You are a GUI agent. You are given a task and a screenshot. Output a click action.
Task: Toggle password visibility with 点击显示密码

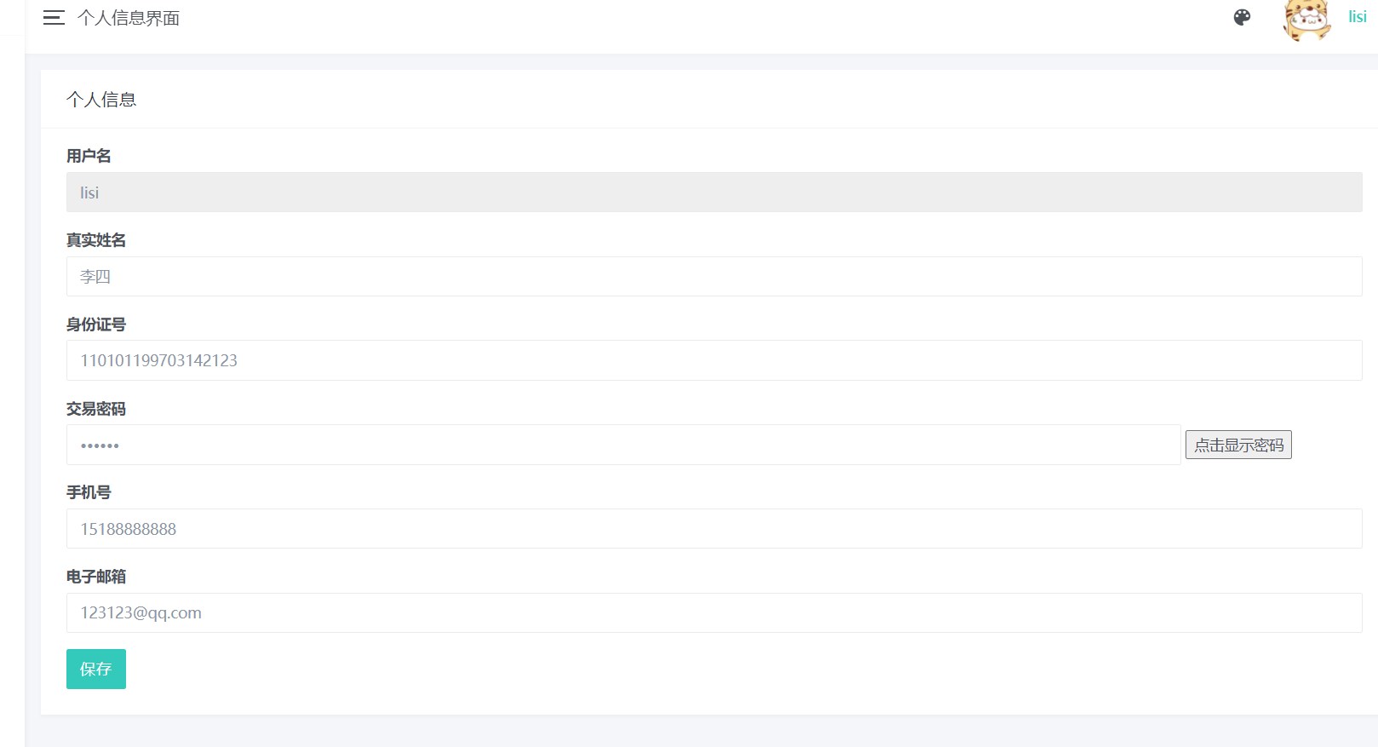click(x=1238, y=445)
